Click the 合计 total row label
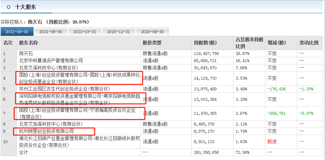Viewport: 325px width, 160px height. 23,153
